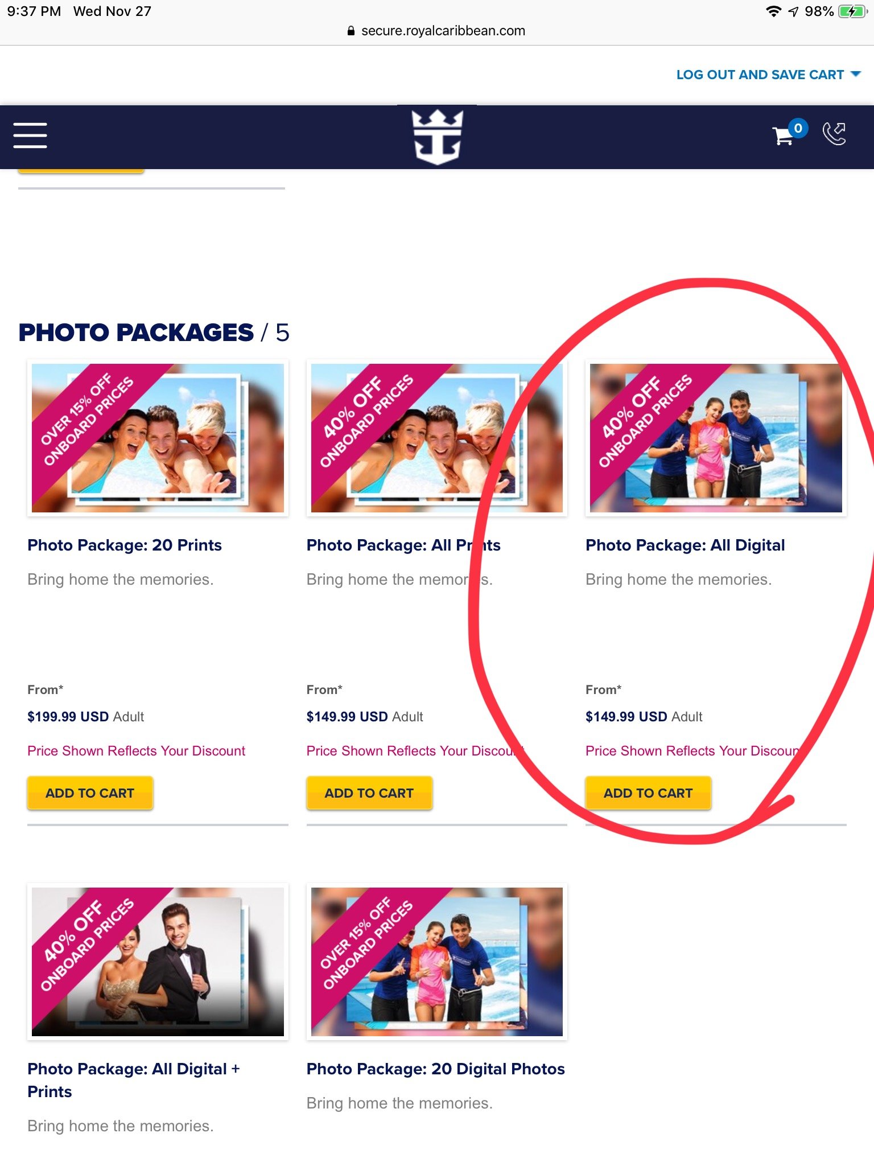The image size is (874, 1166).
Task: Open the 20 Prints package thumbnail image
Action: (x=158, y=438)
